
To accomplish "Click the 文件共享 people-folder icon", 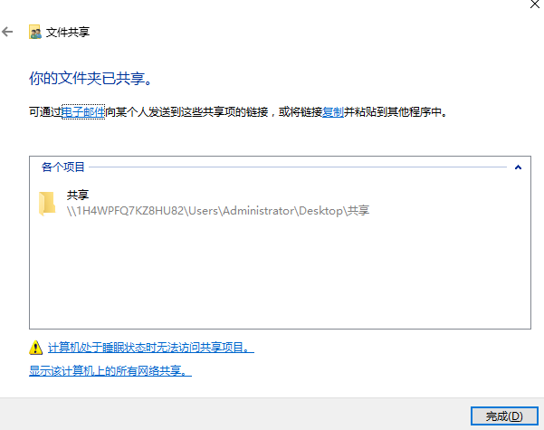I will (34, 32).
